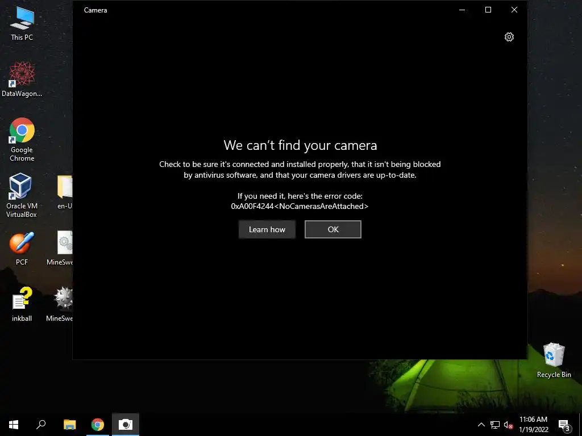Screen dimensions: 582x436
Task: Select the Recycle Bin icon
Action: click(x=554, y=360)
